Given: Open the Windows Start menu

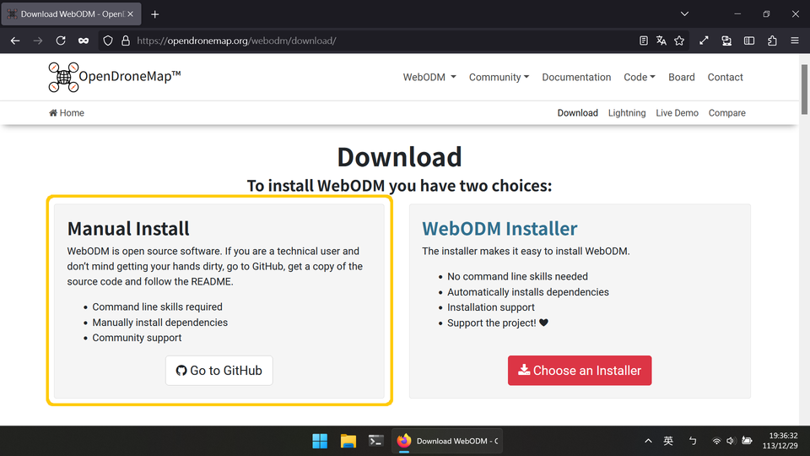Looking at the screenshot, I should click(320, 441).
